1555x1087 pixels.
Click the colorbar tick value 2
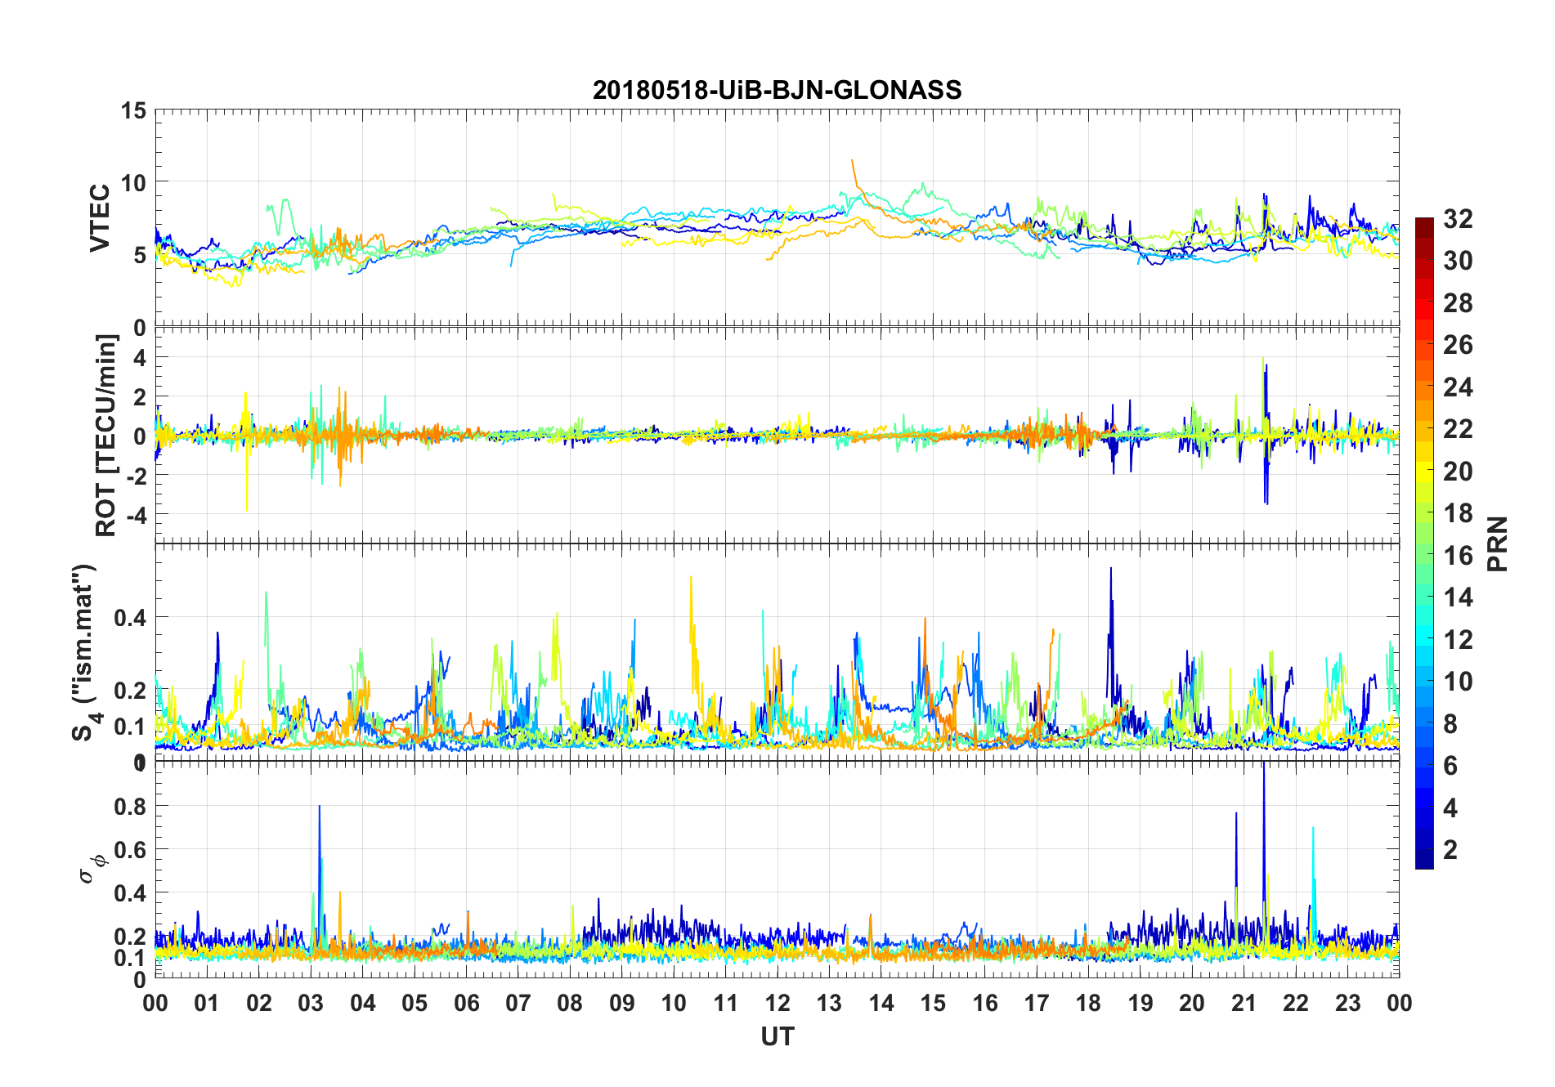1450,849
